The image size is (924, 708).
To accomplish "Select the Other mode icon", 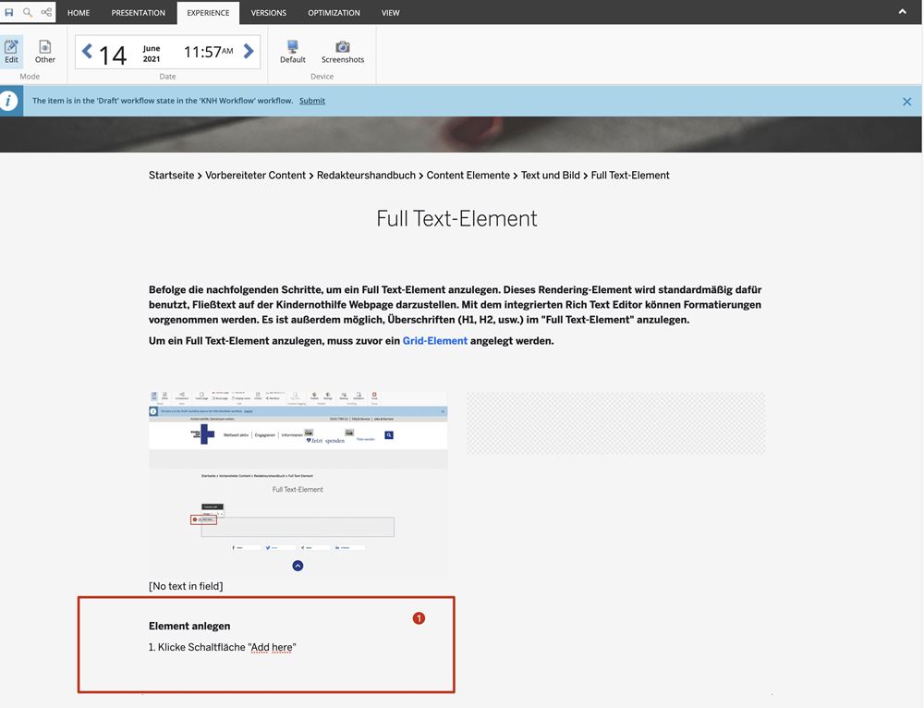I will tap(45, 51).
